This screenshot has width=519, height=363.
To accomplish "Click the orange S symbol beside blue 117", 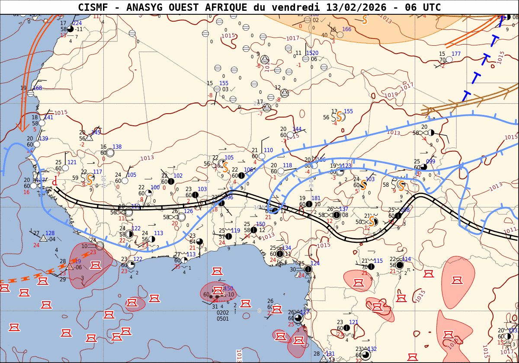I will click(x=90, y=178).
